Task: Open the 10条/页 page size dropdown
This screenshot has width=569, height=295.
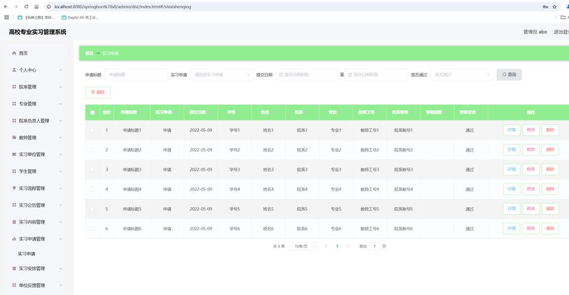Action: [x=304, y=246]
